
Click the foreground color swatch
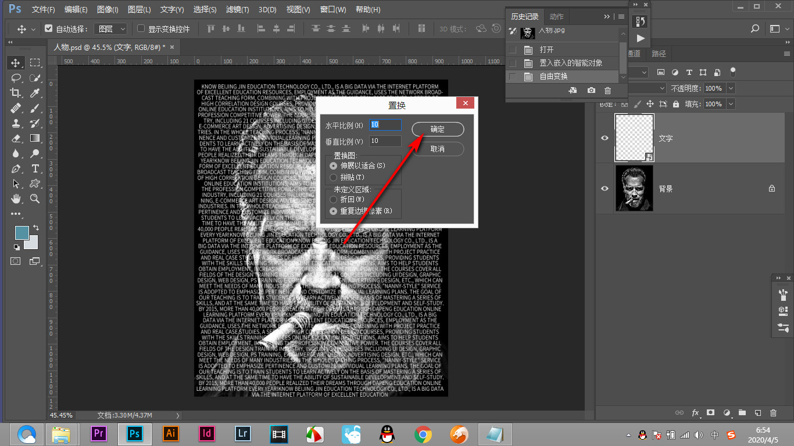pyautogui.click(x=22, y=232)
